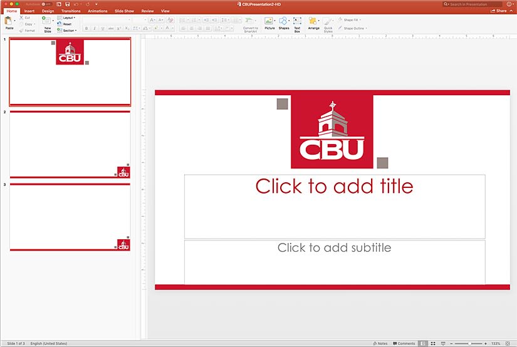Open the Design tab
Image resolution: width=517 pixels, height=347 pixels.
48,11
